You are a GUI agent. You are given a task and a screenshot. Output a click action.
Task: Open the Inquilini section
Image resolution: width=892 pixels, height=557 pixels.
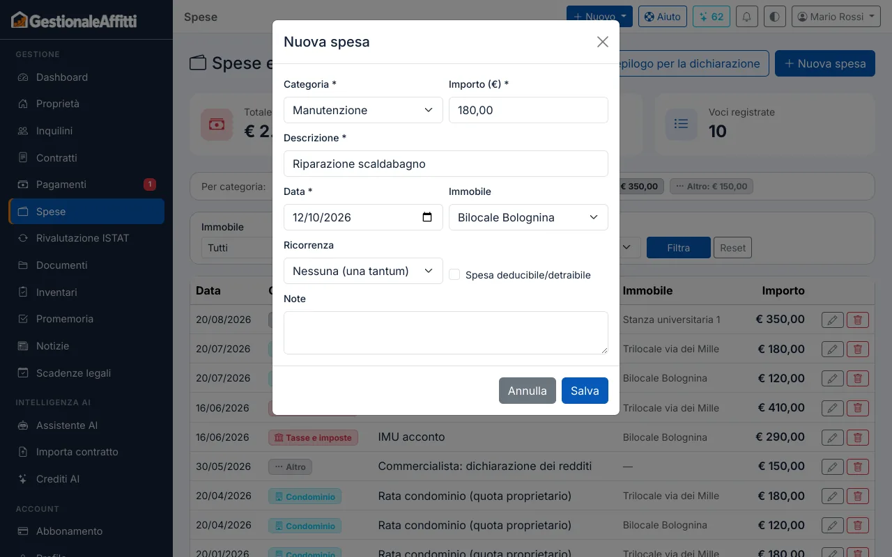pyautogui.click(x=86, y=131)
